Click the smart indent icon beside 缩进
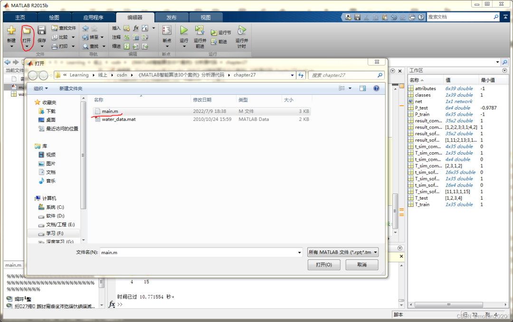This screenshot has width=513, height=322. coord(127,46)
